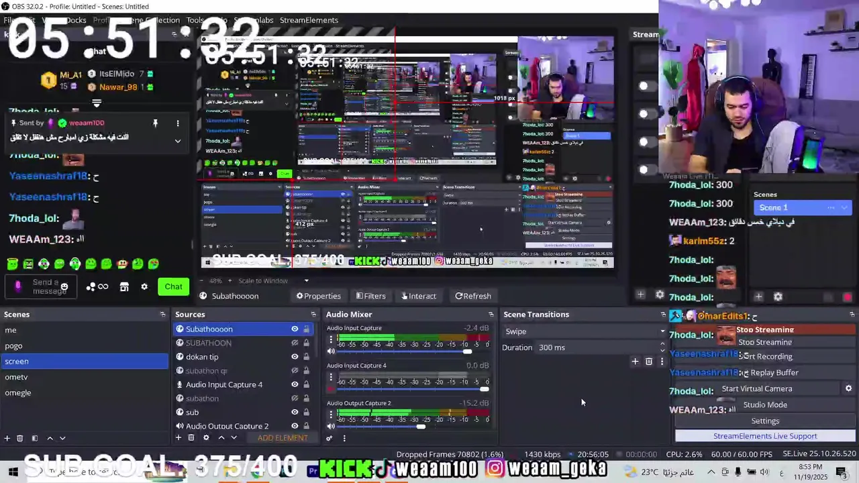
Task: Open options dots for Audio Input Capture
Action: coord(331,339)
